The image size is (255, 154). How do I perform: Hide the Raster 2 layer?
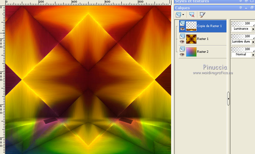(182, 55)
